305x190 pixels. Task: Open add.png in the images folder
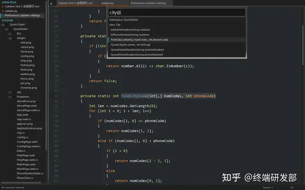26,43
